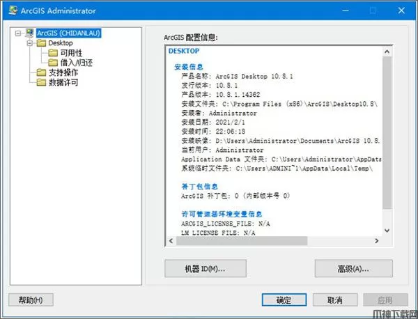Click the 当前用户: Administrator line
The image size is (418, 319).
(x=222, y=150)
